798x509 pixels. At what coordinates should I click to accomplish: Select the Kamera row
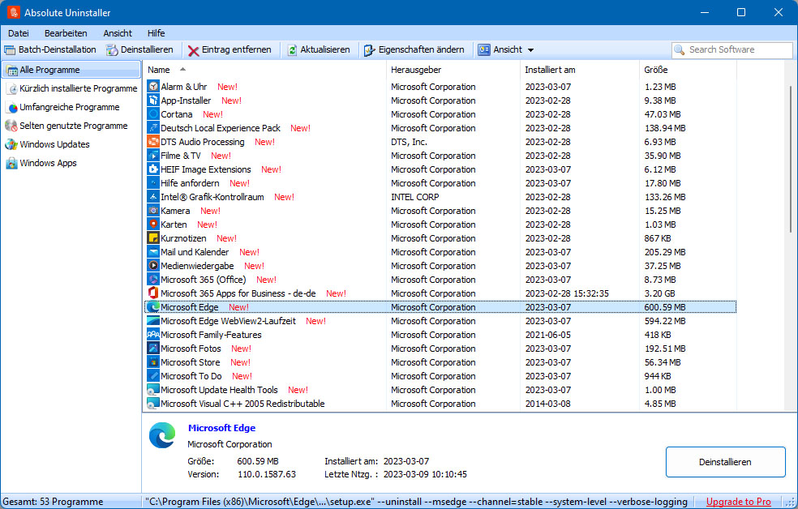pyautogui.click(x=440, y=211)
